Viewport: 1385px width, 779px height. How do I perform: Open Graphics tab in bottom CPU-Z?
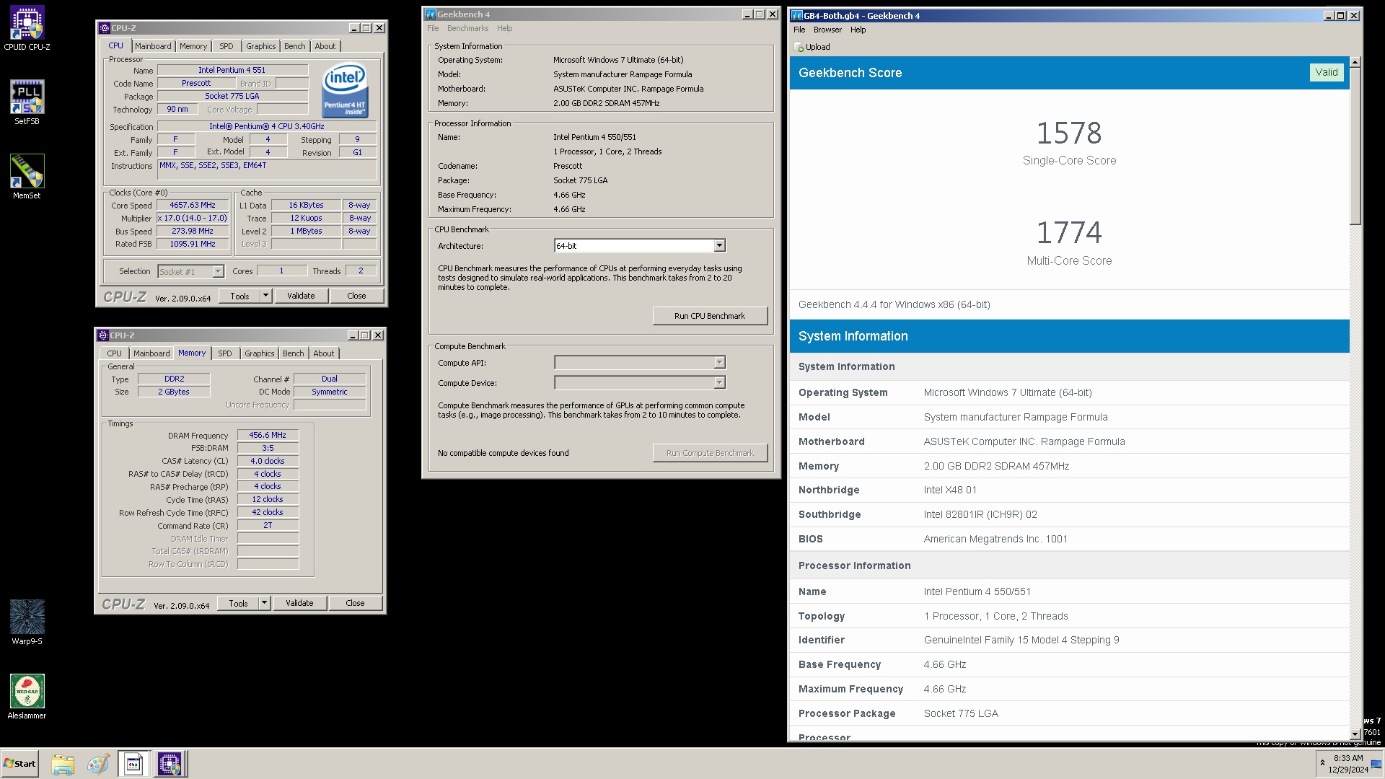click(260, 353)
